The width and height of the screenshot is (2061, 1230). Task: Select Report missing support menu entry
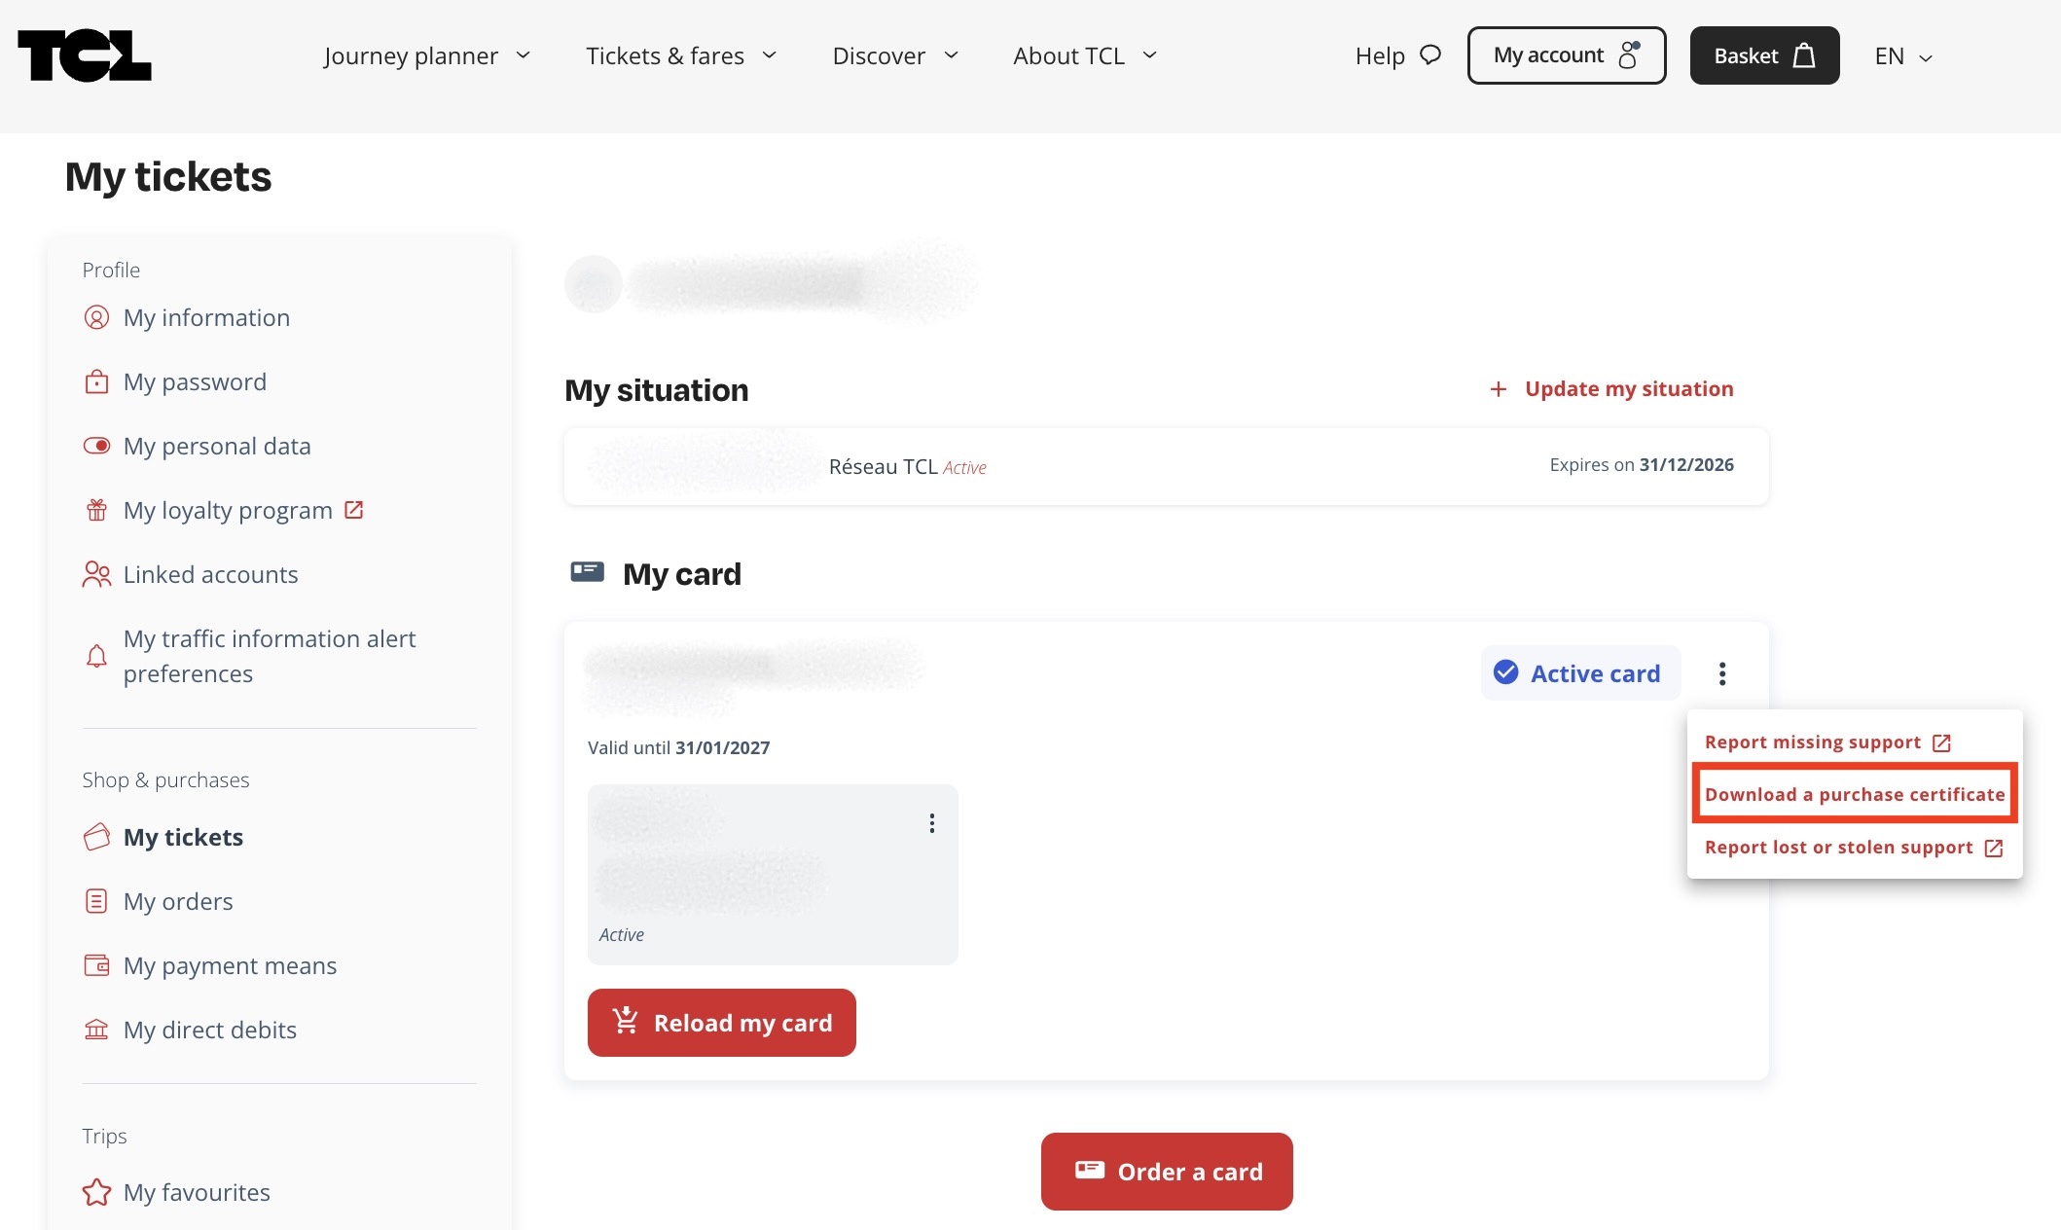[1828, 742]
